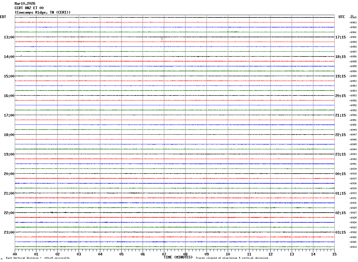Select the 14:00 EDT time label
The height and width of the screenshot is (262, 358).
pos(9,57)
